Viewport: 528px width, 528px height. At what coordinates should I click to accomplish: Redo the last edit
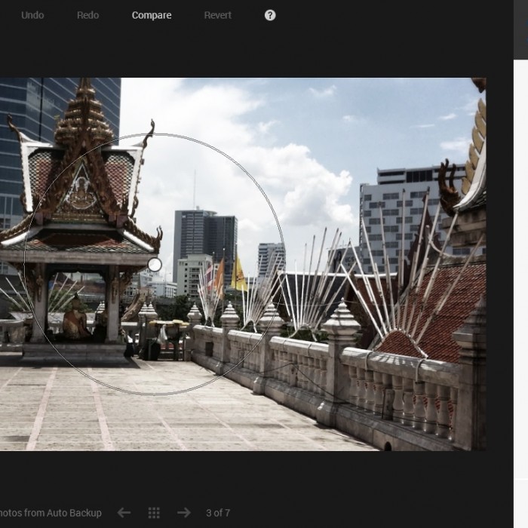point(87,15)
